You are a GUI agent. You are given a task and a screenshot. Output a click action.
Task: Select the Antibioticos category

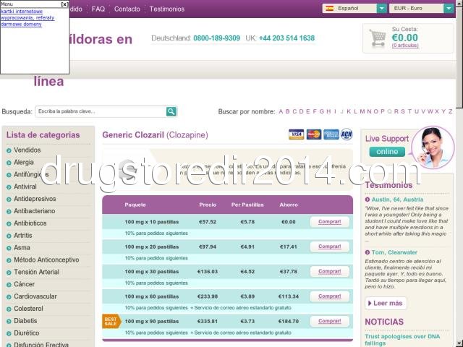pos(30,223)
